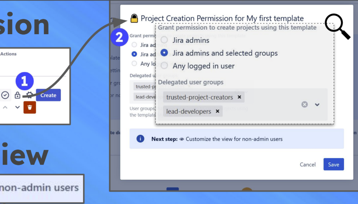Save the project creation permission
This screenshot has width=358, height=204.
coord(334,164)
